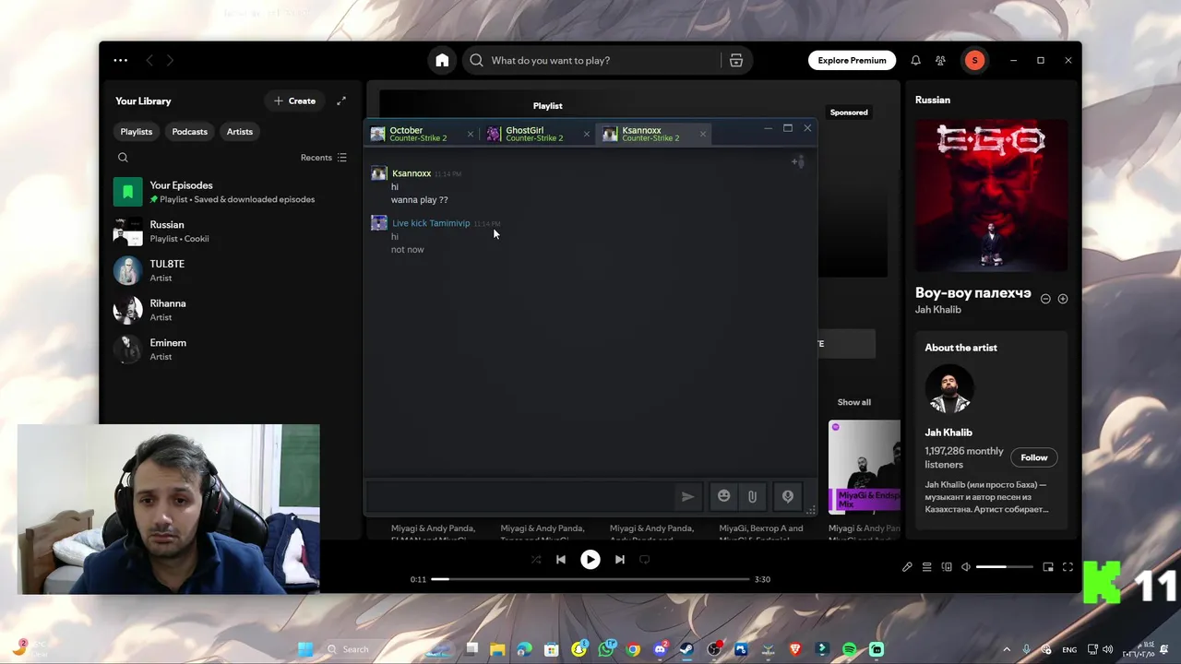Follow Jah Khalib
The height and width of the screenshot is (664, 1181).
pos(1033,457)
